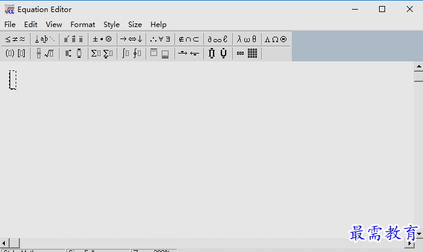Open the logical symbols palette
Image resolution: width=423 pixels, height=252 pixels.
[x=160, y=39]
